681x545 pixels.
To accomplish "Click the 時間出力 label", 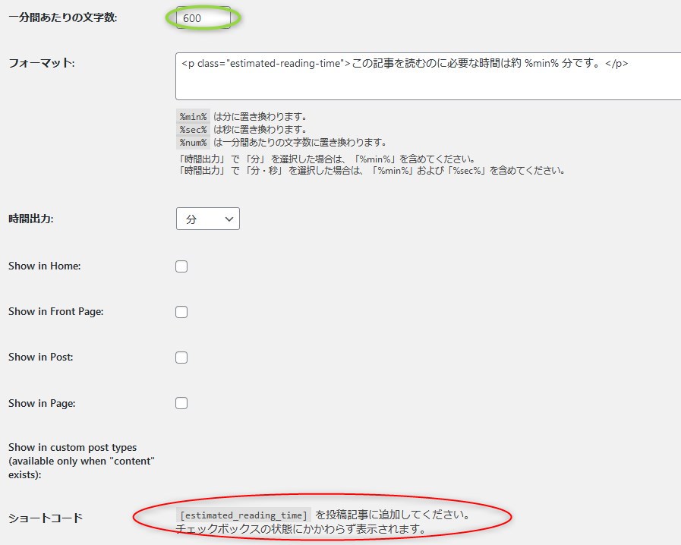I will tap(31, 219).
